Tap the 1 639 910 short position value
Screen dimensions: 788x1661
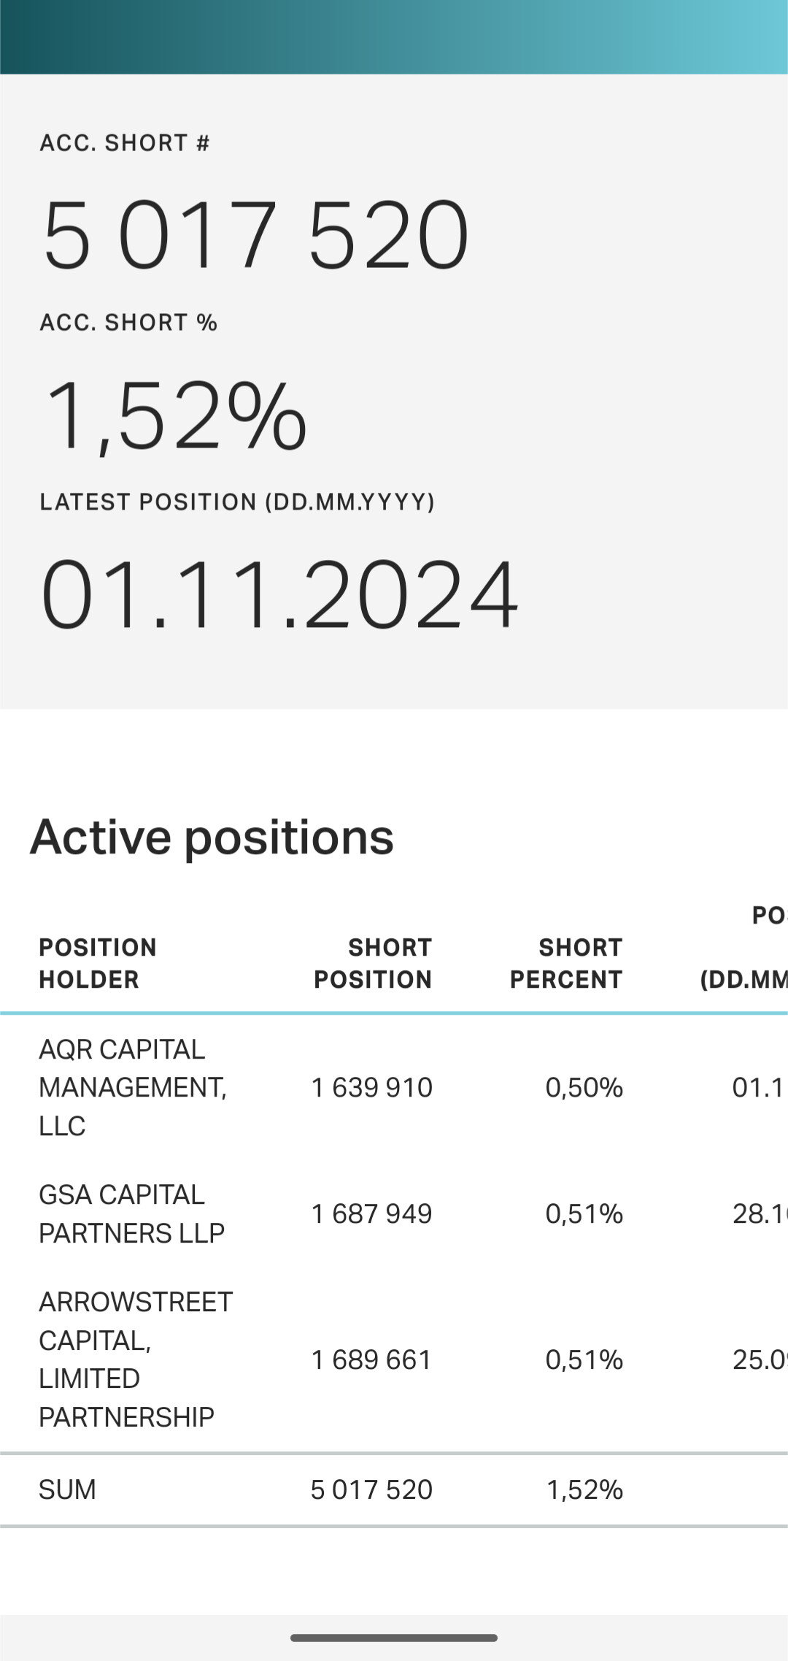pyautogui.click(x=372, y=1087)
